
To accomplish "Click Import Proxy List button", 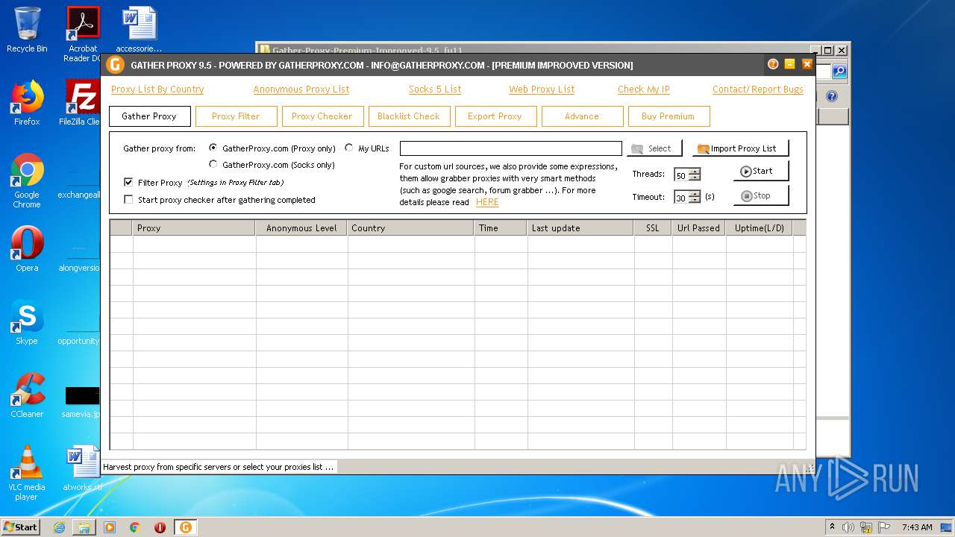I will (x=741, y=148).
